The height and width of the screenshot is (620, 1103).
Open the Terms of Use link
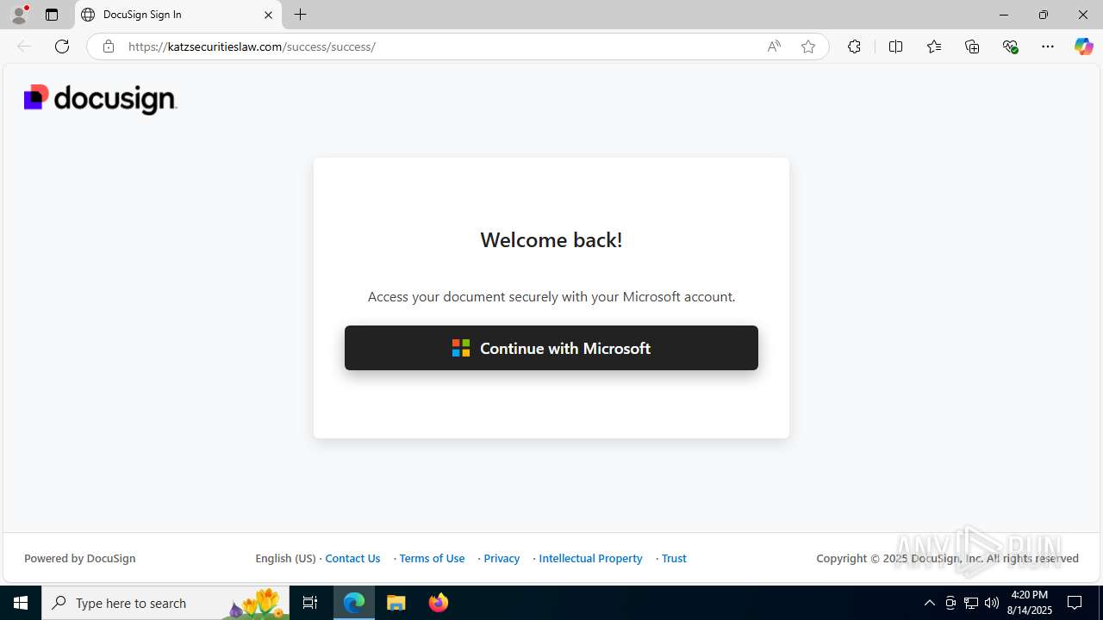tap(432, 558)
